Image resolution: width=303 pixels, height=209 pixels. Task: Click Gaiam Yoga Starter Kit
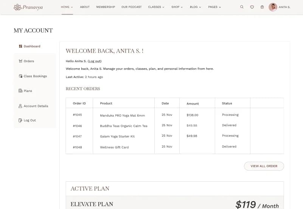pyautogui.click(x=117, y=136)
